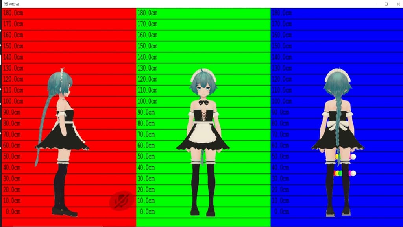403x227 pixels.
Task: Click the 30.0cm label in red panel
Action: click(12, 179)
